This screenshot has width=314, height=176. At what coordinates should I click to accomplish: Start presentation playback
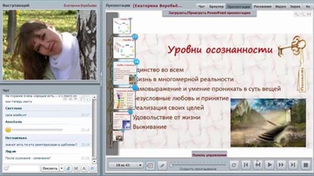tap(269, 165)
